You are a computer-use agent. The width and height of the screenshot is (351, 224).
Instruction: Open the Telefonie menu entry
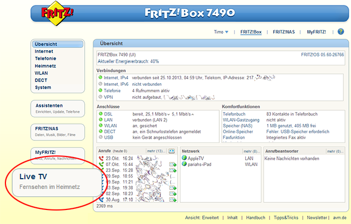coord(45,58)
